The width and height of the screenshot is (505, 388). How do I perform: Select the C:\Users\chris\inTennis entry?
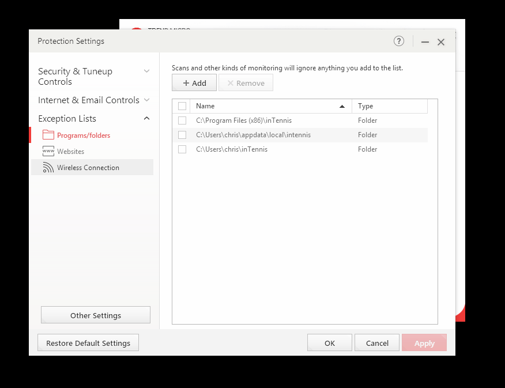pyautogui.click(x=232, y=149)
